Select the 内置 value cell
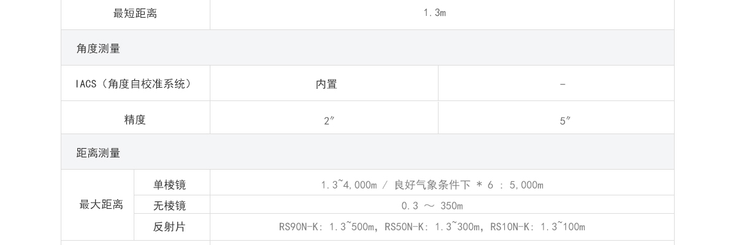 tap(326, 84)
